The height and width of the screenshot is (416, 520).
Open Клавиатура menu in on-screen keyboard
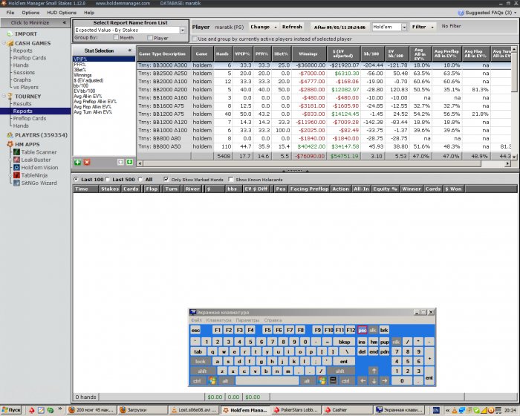point(218,320)
